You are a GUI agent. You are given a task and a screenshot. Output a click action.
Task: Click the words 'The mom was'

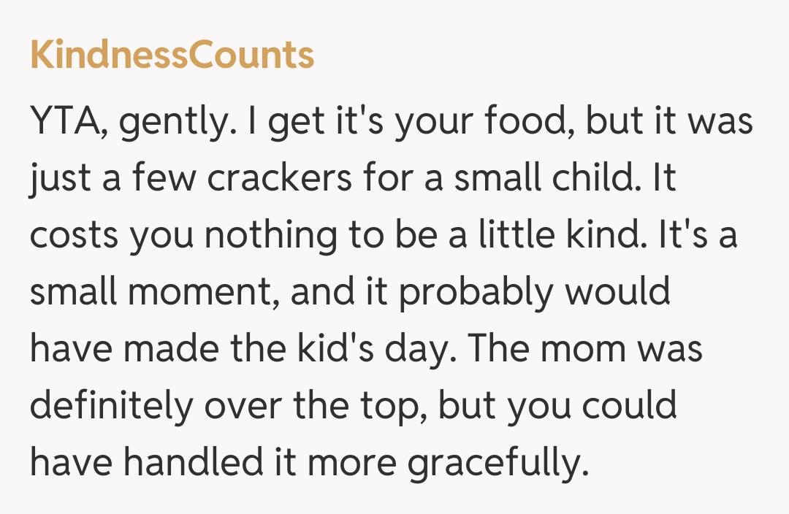585,350
